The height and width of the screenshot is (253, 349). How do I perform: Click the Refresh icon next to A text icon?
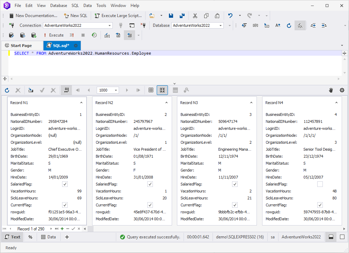click(x=289, y=25)
